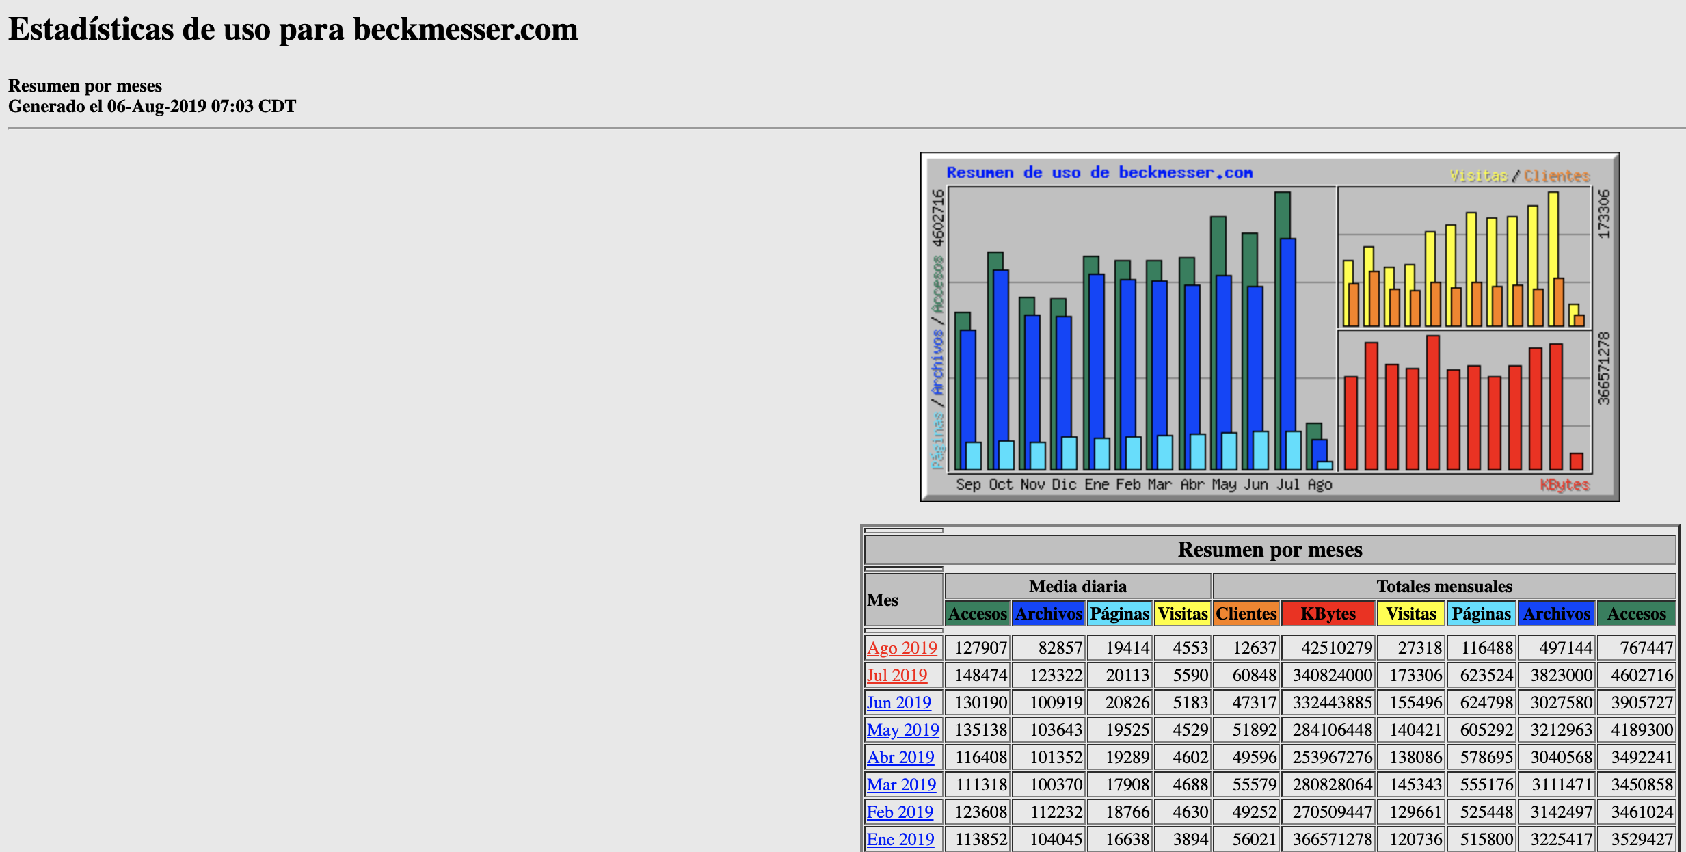
Task: Click the Resumen por meses table title
Action: tap(1270, 550)
